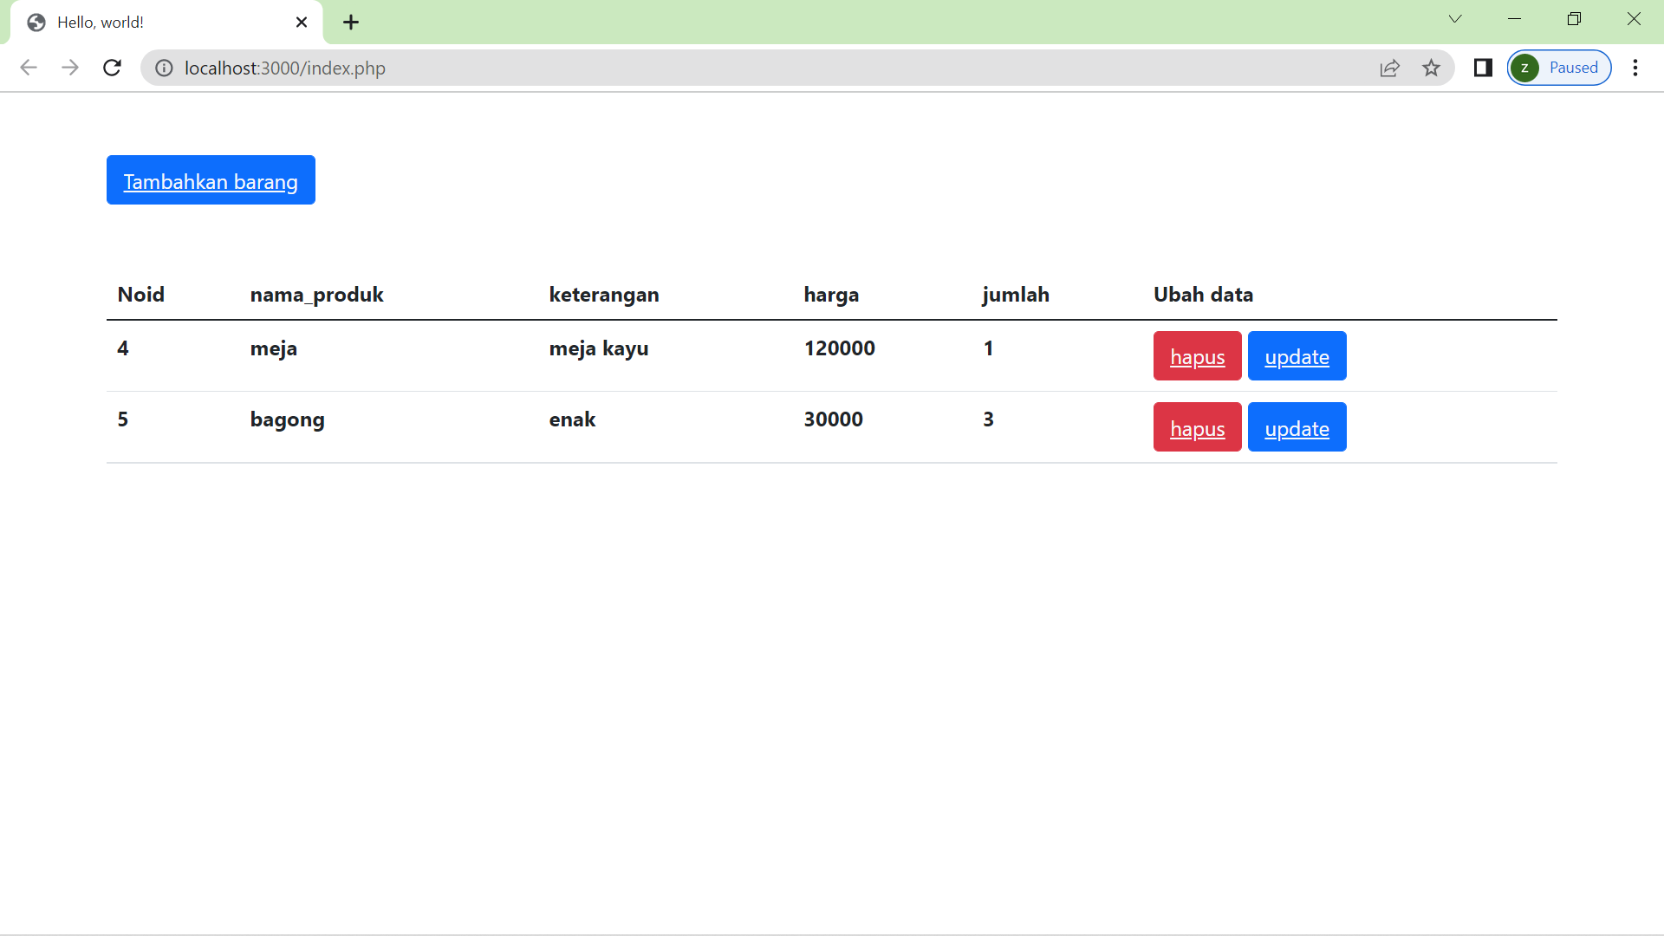Hapus the bagong product row
Viewport: 1664px width, 936px height.
click(x=1197, y=426)
